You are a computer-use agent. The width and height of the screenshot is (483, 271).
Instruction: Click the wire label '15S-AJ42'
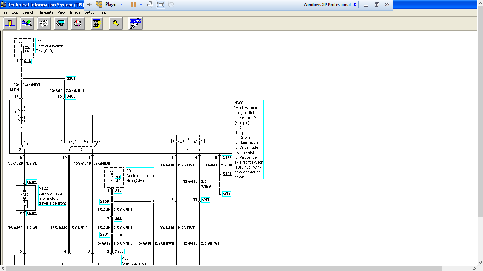(x=59, y=228)
